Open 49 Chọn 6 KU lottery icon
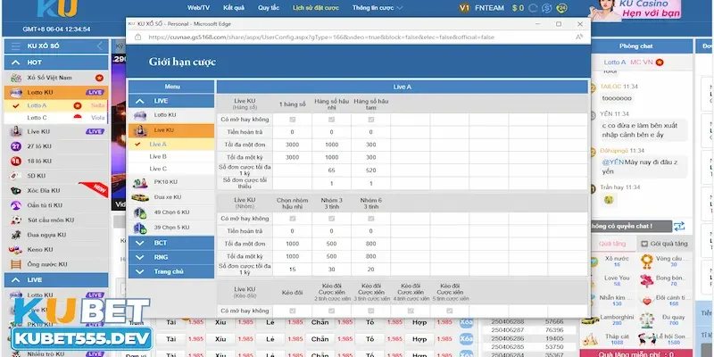 tap(140, 212)
